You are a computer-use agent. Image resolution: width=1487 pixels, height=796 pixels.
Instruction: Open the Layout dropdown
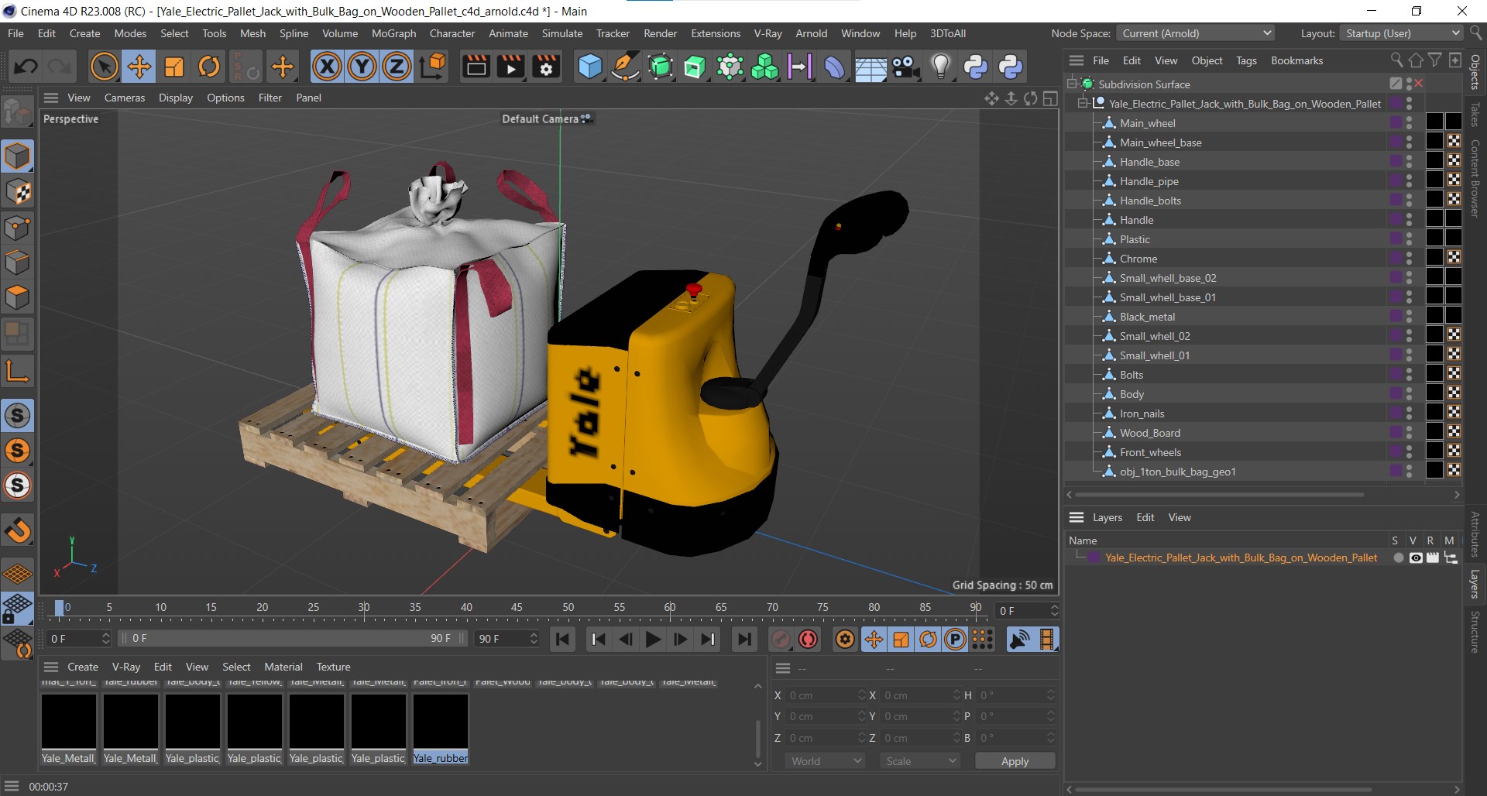pos(1401,33)
